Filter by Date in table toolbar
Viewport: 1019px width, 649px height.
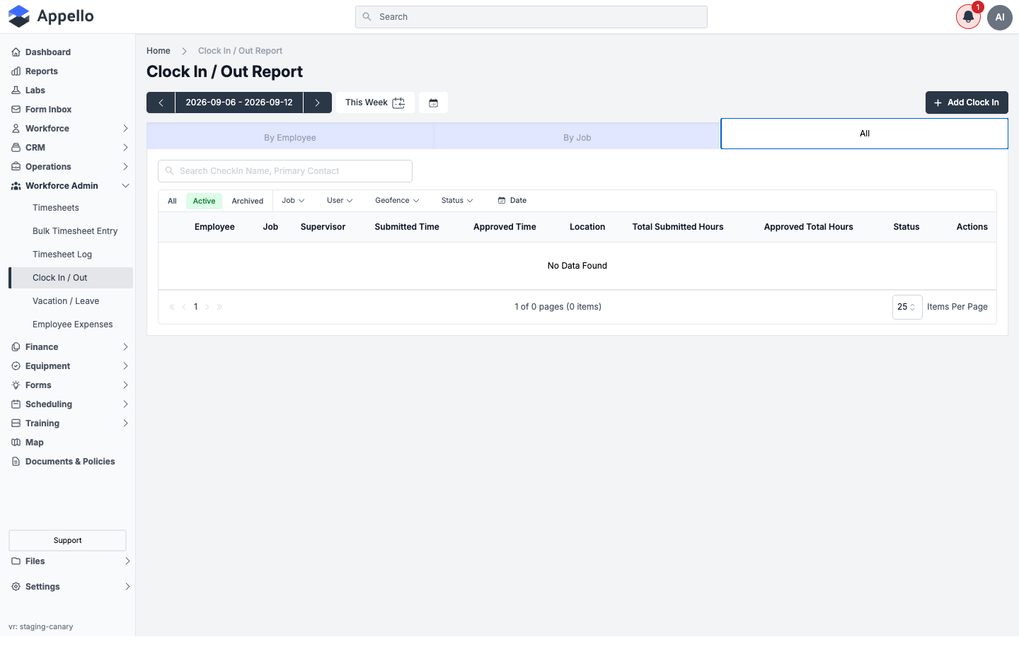(x=512, y=201)
